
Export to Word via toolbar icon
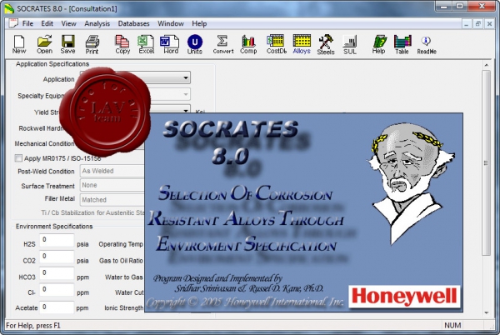[x=170, y=44]
